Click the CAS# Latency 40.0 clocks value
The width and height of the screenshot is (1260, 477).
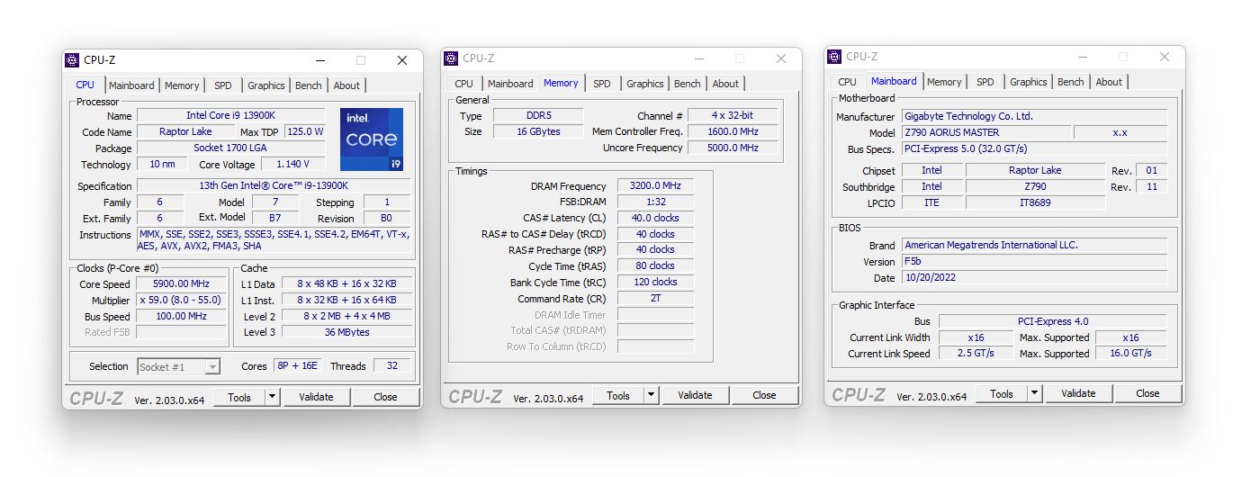coord(655,218)
